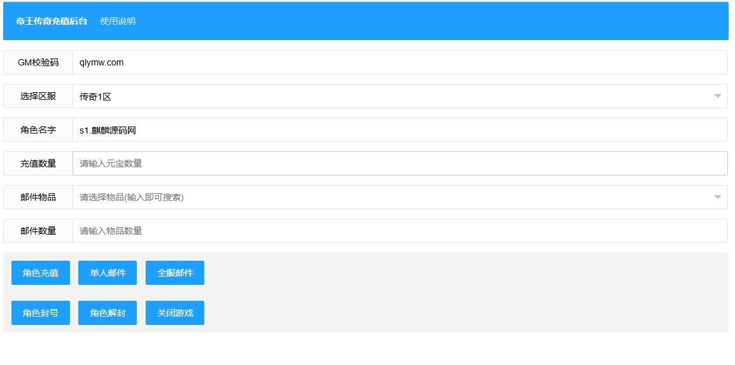
Task: Open the 传奇1区 server select box
Action: (400, 96)
